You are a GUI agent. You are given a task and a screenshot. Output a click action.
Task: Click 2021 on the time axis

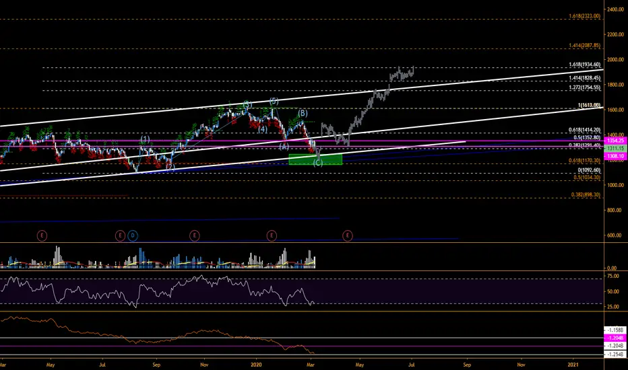point(573,365)
